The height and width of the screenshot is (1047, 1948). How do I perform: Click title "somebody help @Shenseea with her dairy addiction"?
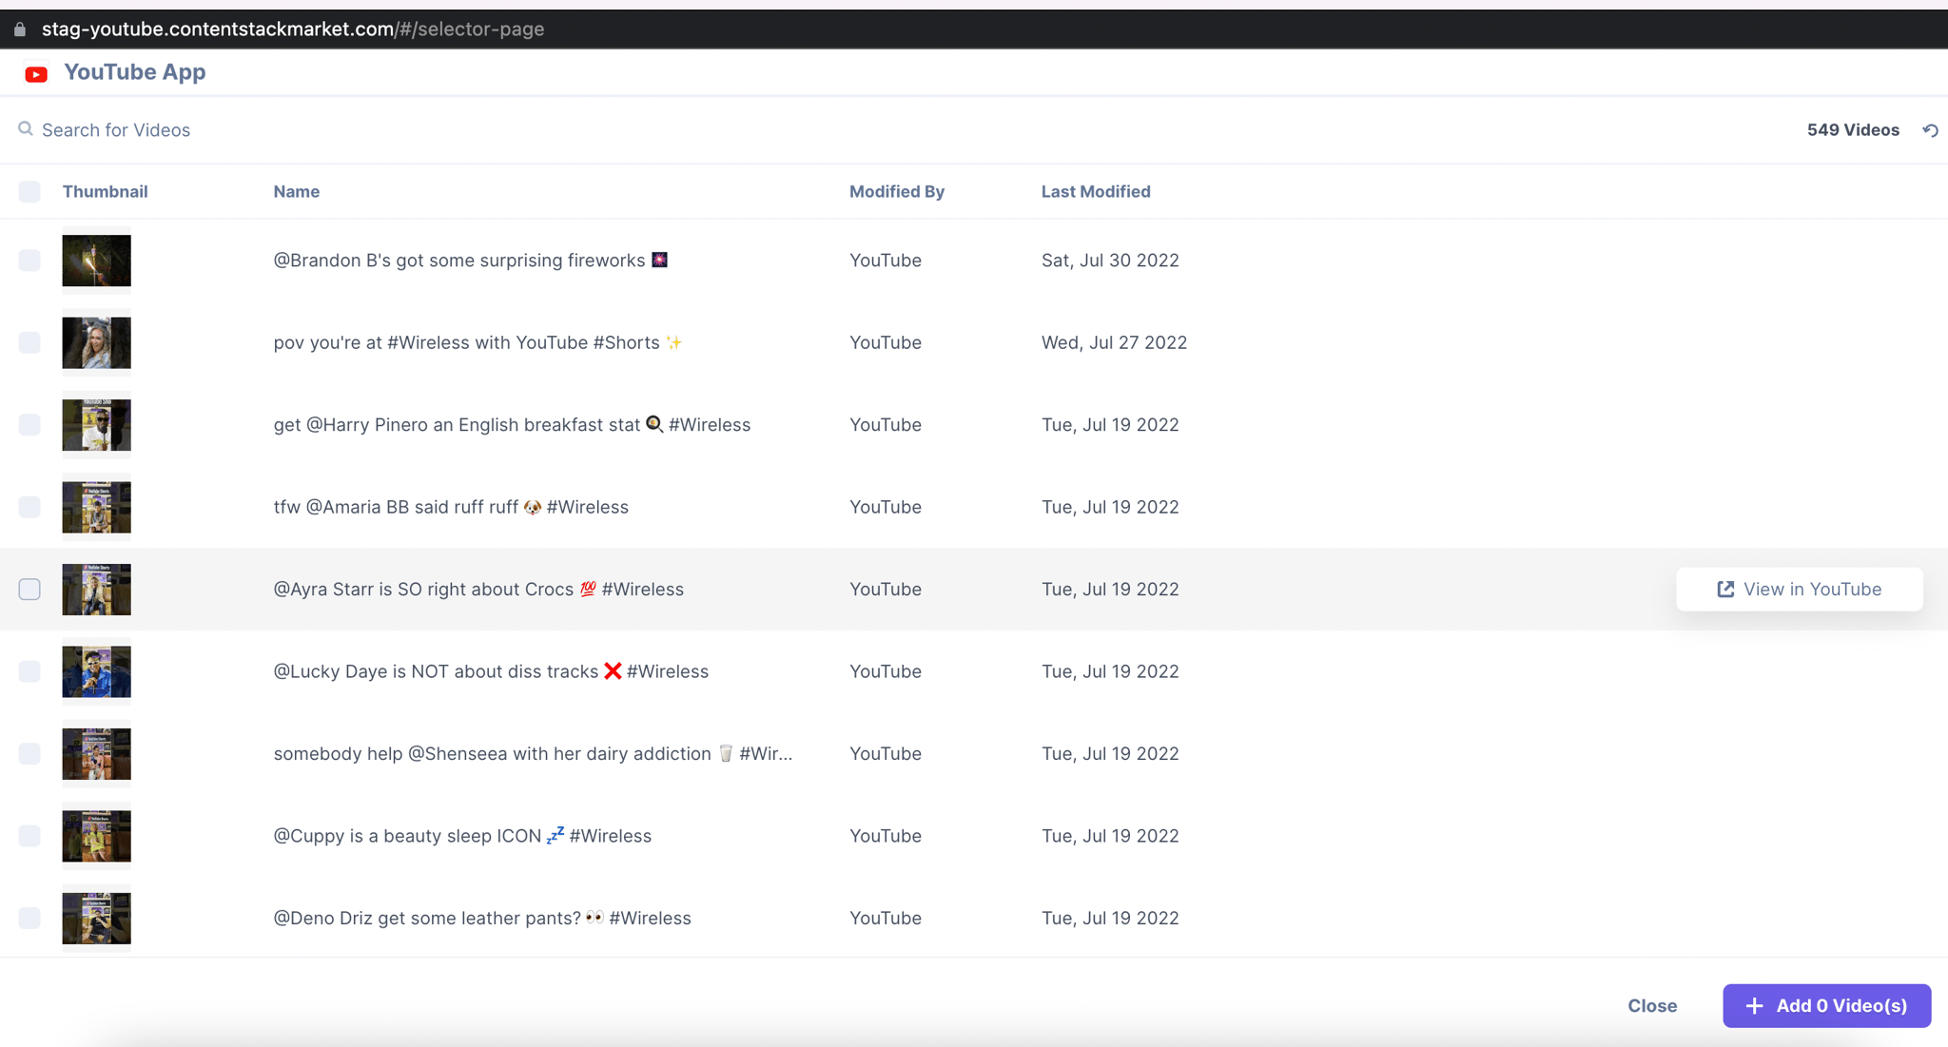(x=493, y=754)
